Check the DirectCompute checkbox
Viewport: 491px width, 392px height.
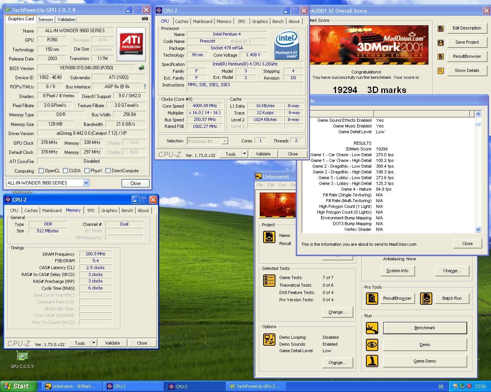[108, 171]
